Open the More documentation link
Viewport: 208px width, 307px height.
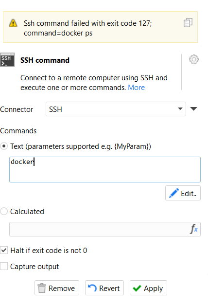(x=136, y=88)
